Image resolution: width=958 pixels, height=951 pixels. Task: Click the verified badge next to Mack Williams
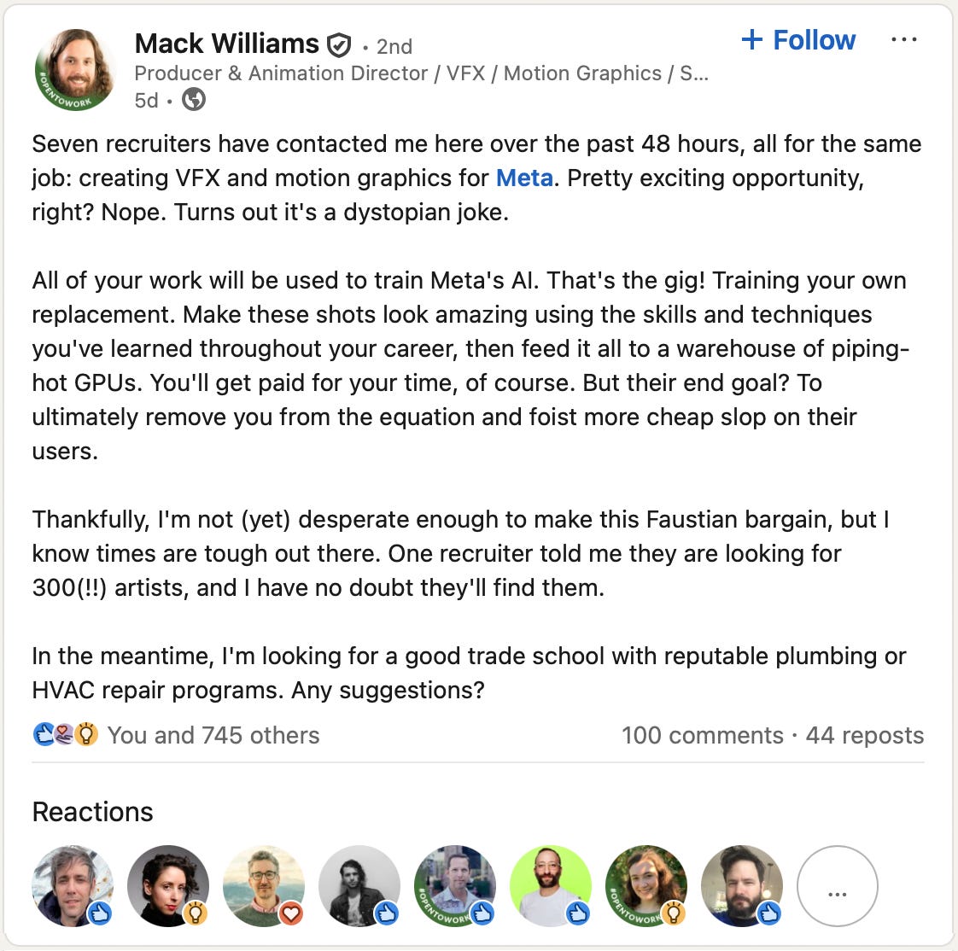pyautogui.click(x=340, y=44)
